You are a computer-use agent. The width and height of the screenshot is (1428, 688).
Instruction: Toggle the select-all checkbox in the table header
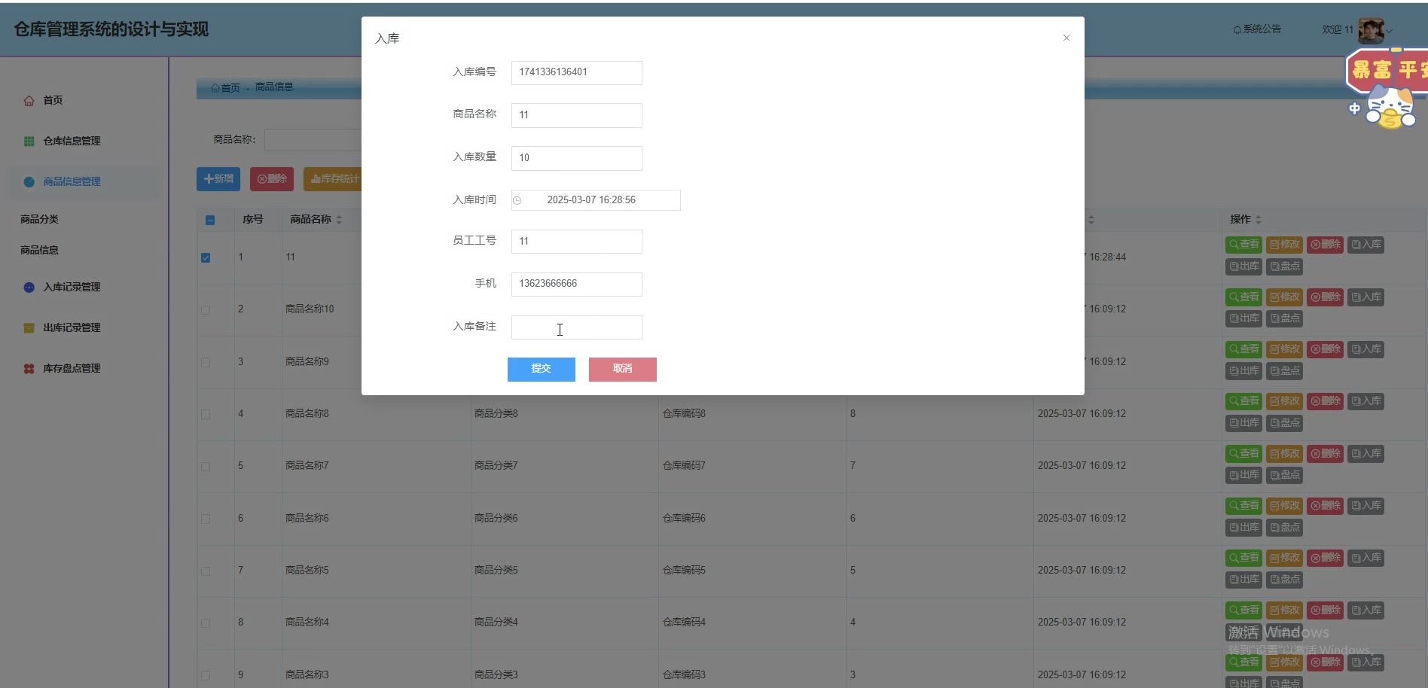[210, 221]
